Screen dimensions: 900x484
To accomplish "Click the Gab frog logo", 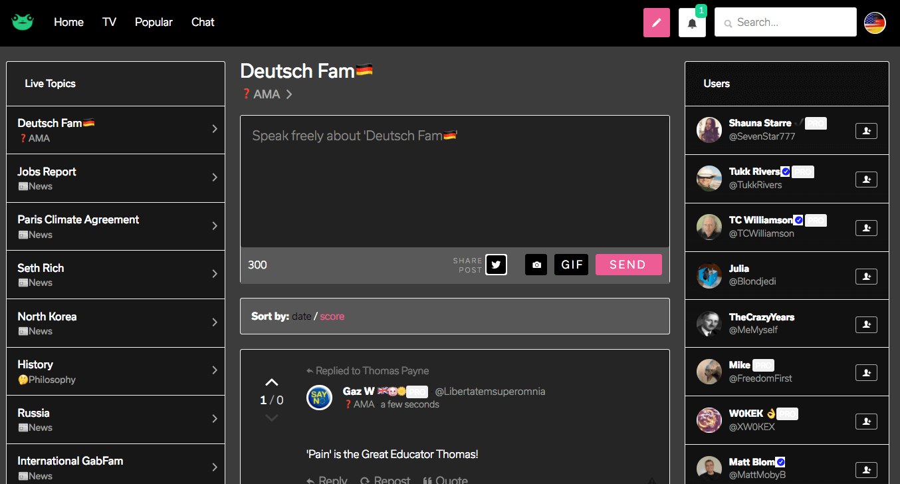I will point(22,21).
